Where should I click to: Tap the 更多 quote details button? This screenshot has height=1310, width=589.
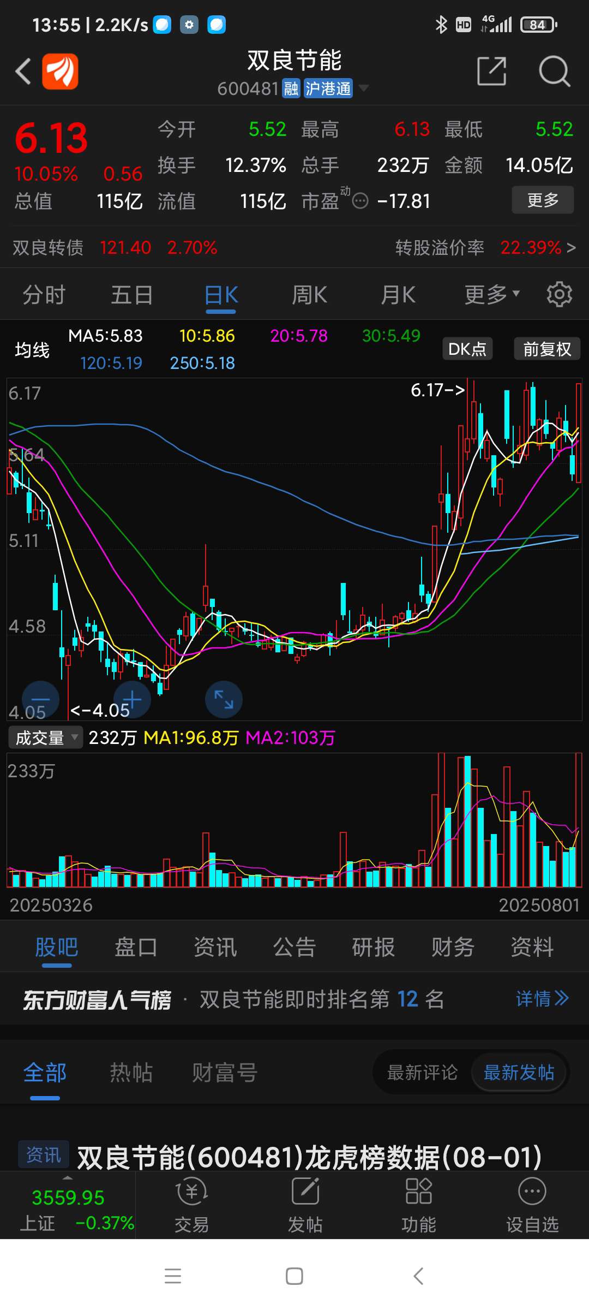(x=543, y=200)
